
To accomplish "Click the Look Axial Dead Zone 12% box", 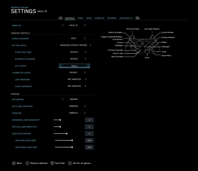I will tap(89, 141).
